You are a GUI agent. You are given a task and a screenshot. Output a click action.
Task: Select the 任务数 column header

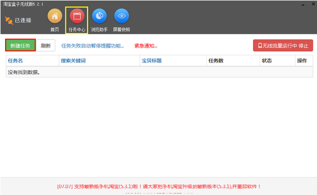216,60
